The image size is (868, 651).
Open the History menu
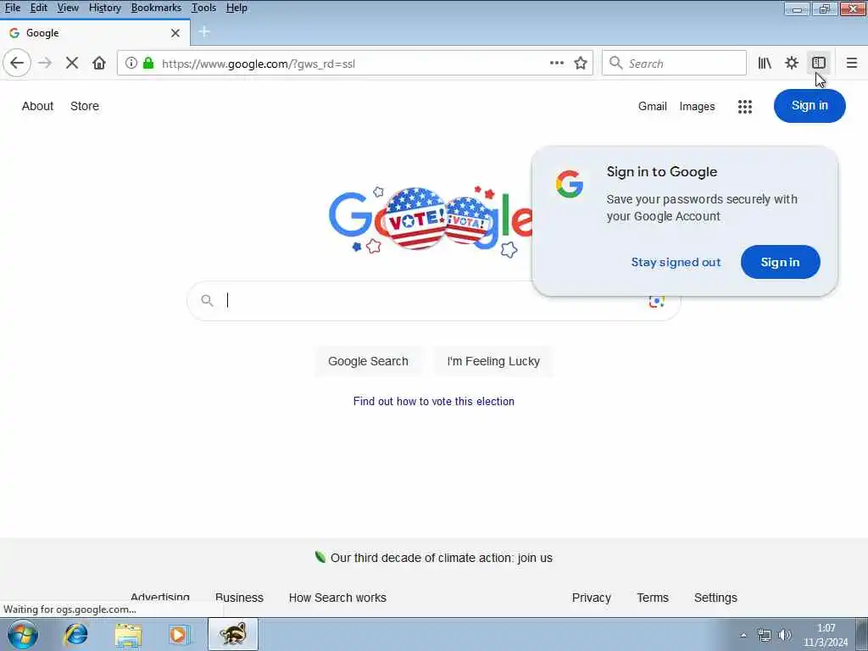point(104,8)
